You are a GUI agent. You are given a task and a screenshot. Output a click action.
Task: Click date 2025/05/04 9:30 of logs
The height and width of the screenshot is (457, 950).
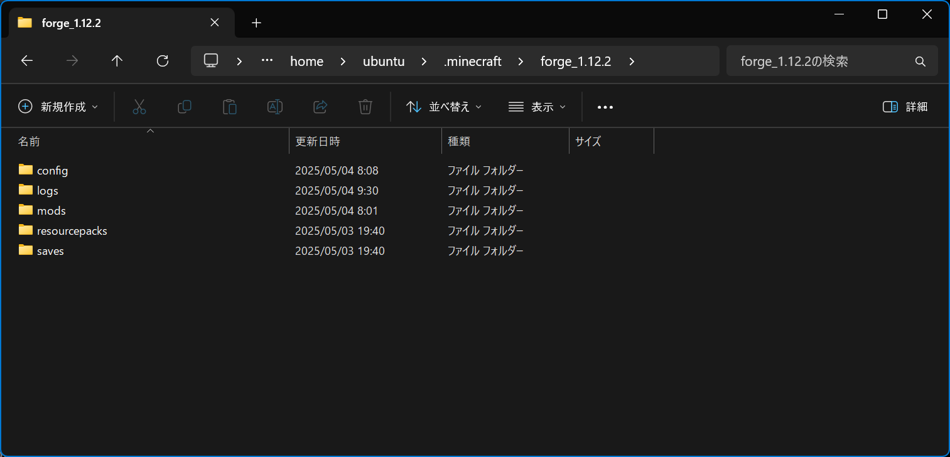(337, 191)
